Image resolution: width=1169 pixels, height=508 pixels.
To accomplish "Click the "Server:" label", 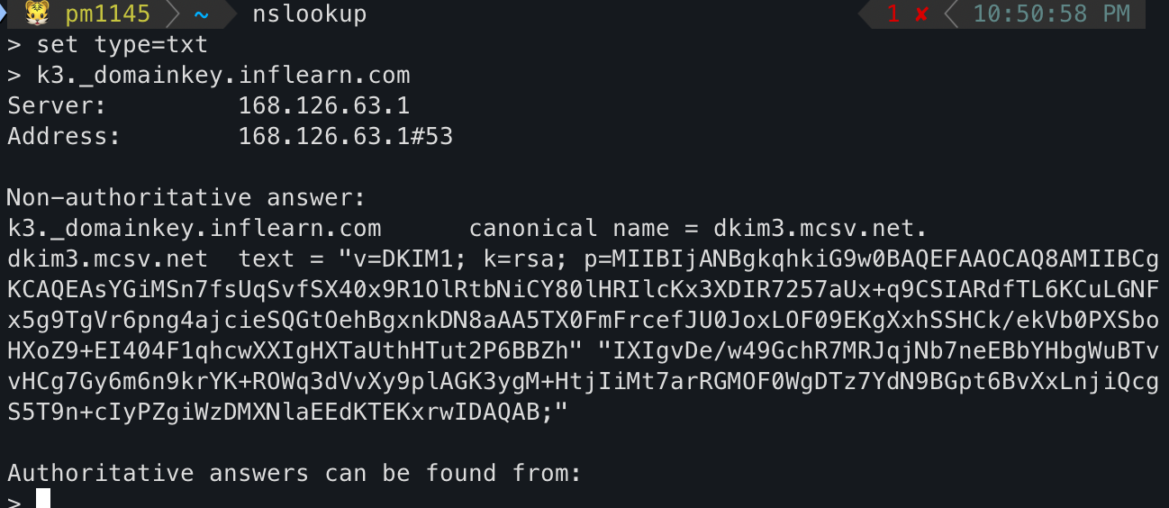I will pos(58,105).
